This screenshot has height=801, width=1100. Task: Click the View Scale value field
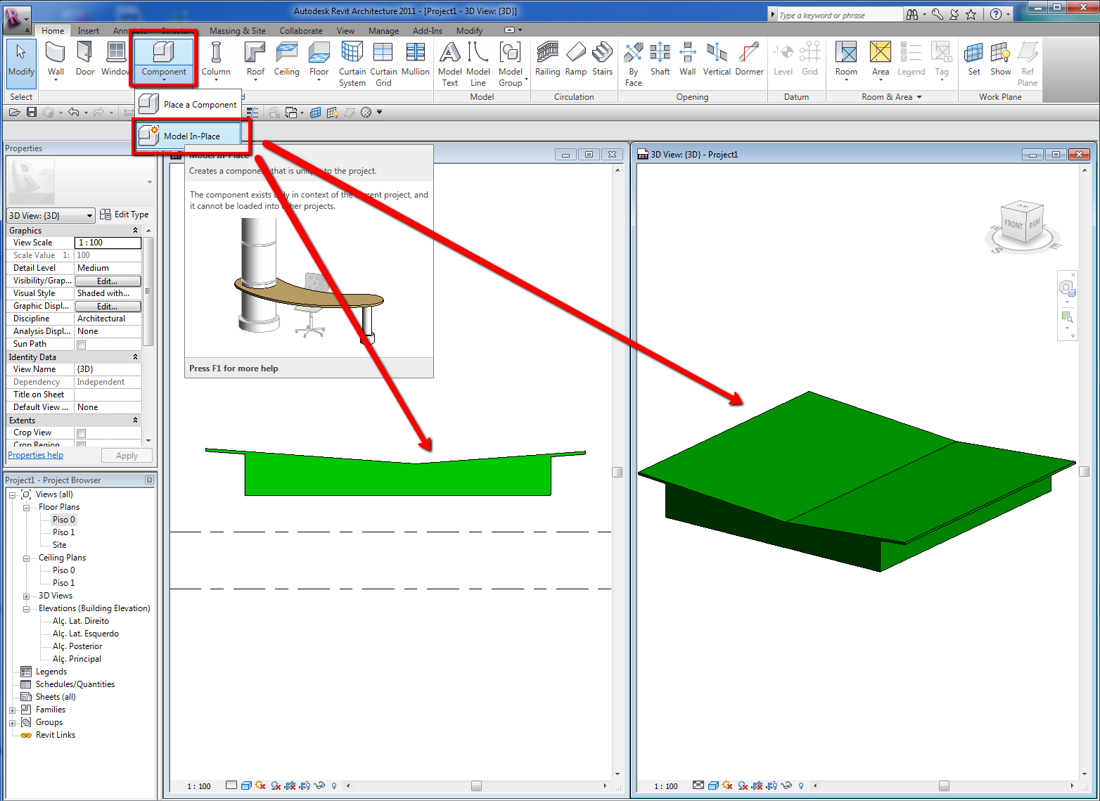click(108, 243)
